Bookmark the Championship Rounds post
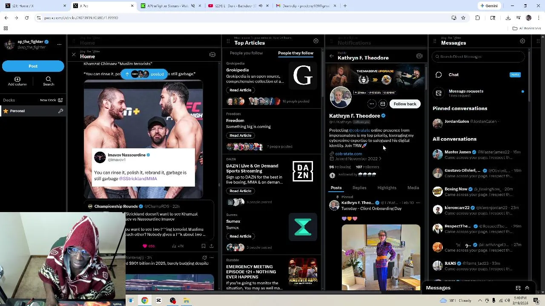 (x=203, y=246)
